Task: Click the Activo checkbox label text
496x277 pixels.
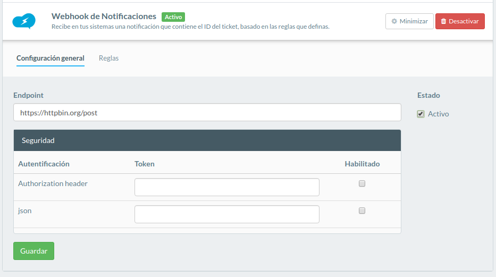Action: 439,114
